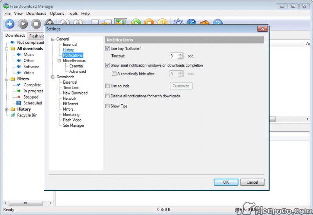Collapse the Downloads settings tree node
Image resolution: width=313 pixels, height=215 pixels.
click(53, 77)
